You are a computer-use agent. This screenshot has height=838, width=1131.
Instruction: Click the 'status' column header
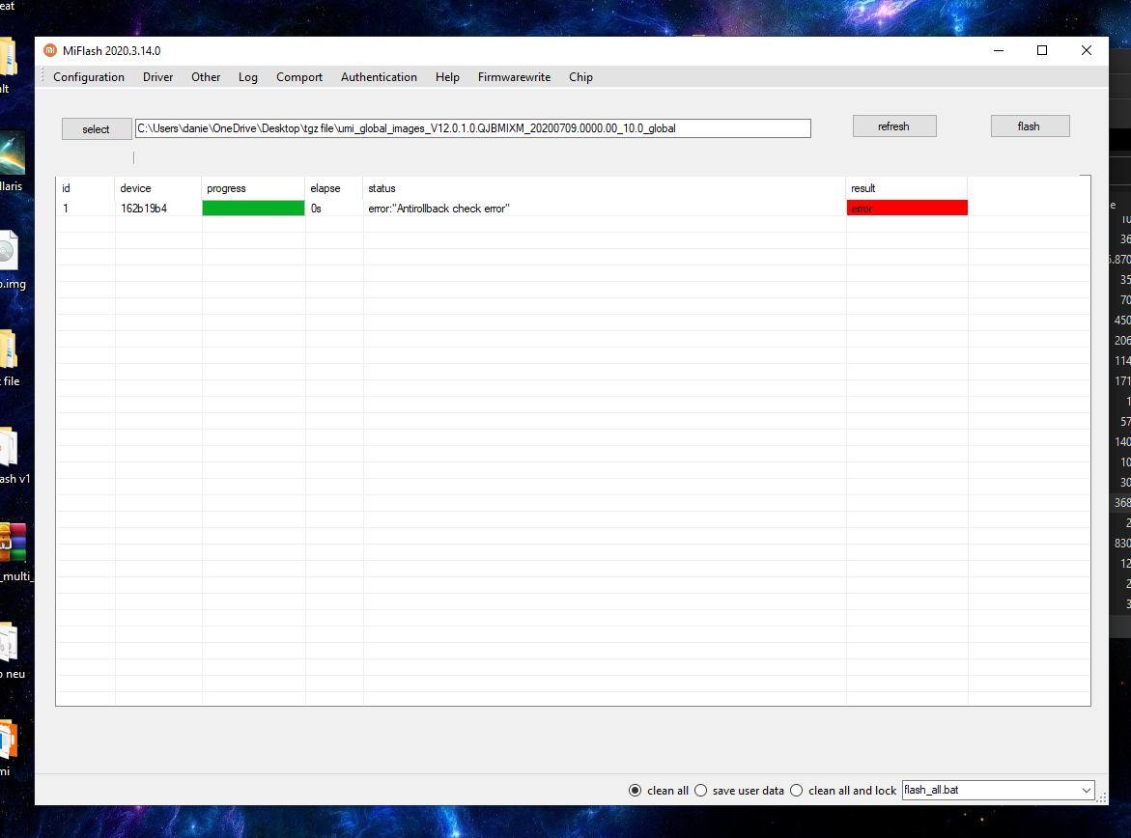(x=605, y=188)
